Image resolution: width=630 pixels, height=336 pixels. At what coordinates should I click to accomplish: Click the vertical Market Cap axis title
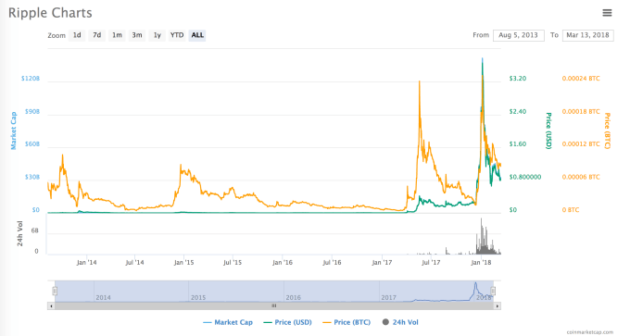pos(13,131)
